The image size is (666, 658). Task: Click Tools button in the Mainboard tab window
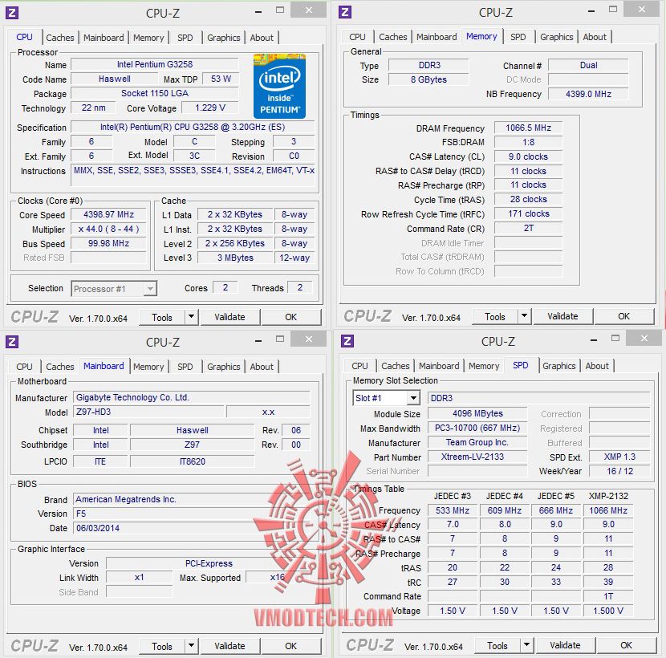(162, 646)
